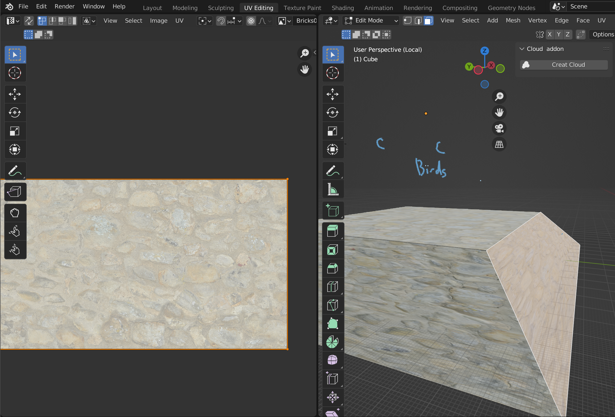Select the UV Relax sculpt tool
The width and height of the screenshot is (615, 417).
(x=15, y=231)
